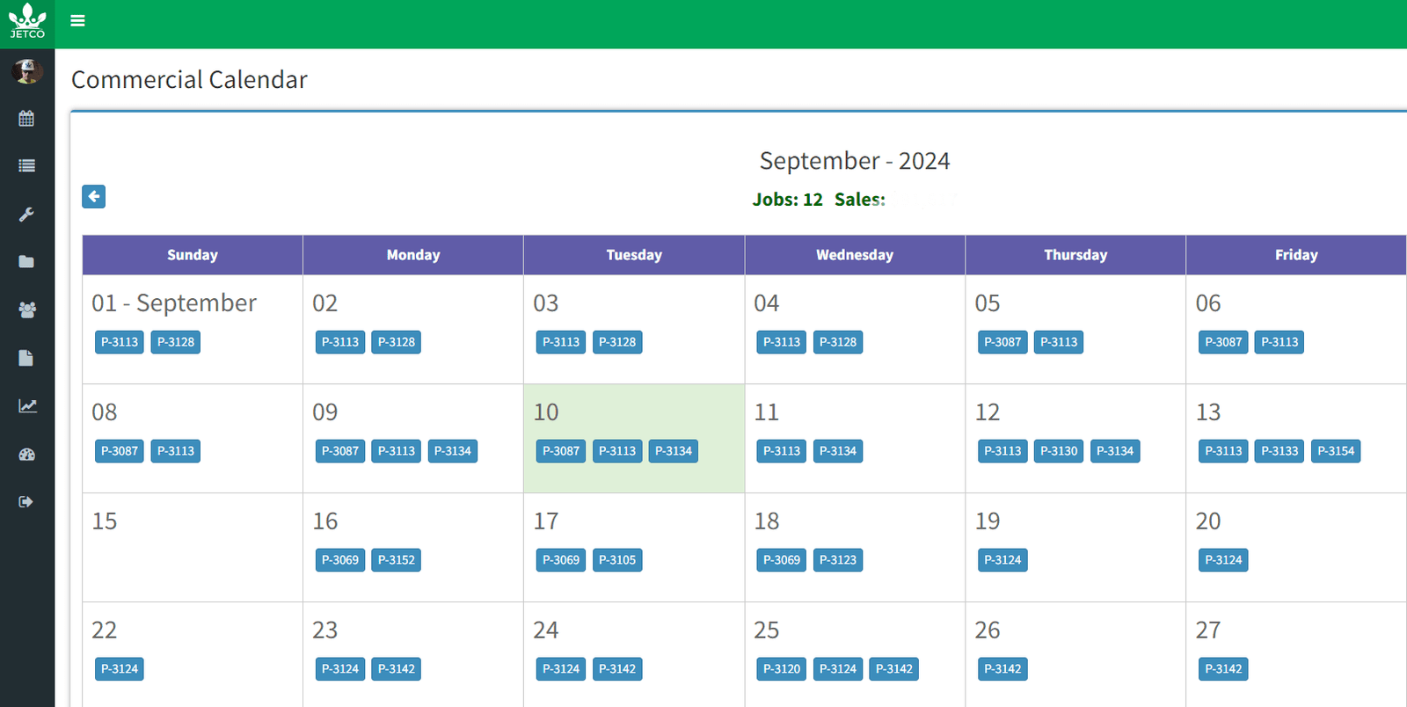Toggle the hamburger sidebar menu
This screenshot has width=1407, height=707.
[77, 20]
